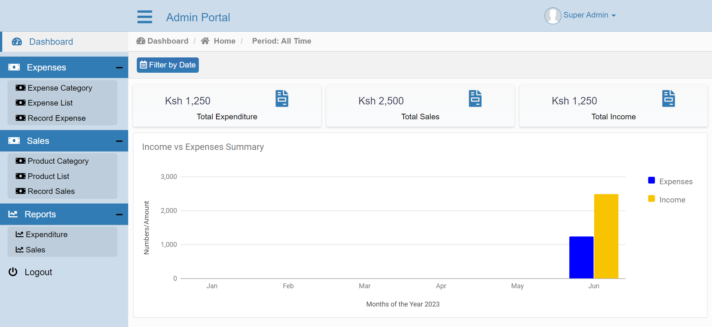Screen dimensions: 712x327
Task: Click the Logout power icon
Action: (13, 272)
